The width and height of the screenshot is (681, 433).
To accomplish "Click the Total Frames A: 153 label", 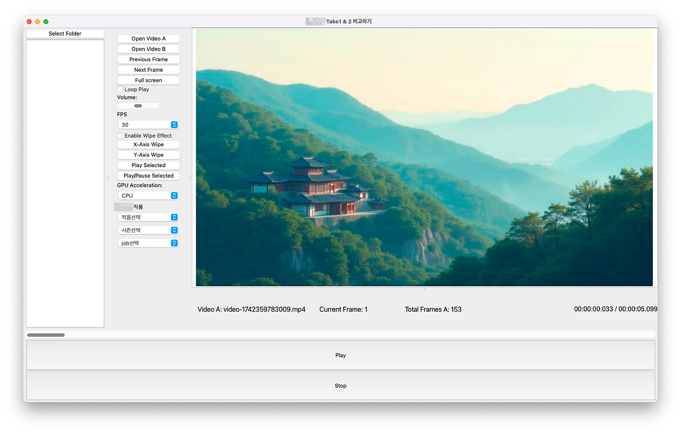I will click(x=433, y=309).
